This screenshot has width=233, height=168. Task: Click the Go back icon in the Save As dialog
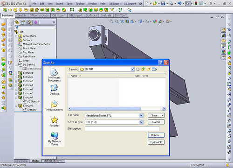tap(137, 70)
